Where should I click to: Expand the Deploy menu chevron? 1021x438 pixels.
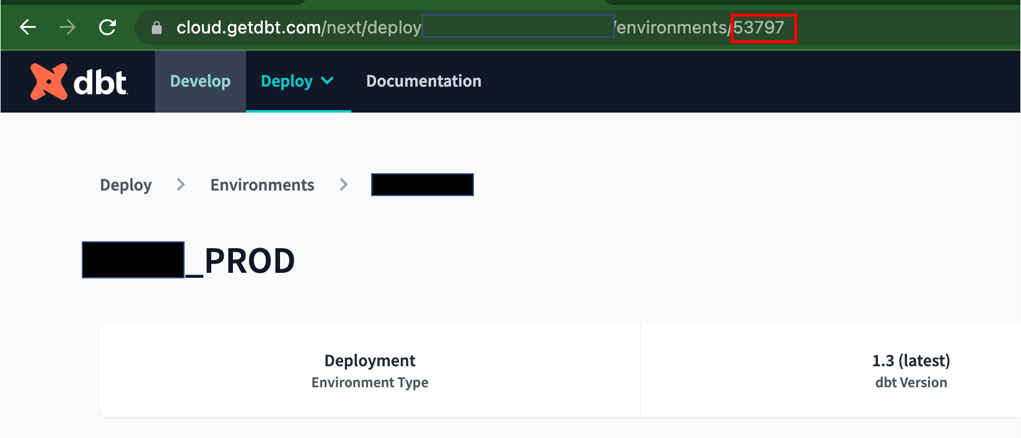(328, 81)
